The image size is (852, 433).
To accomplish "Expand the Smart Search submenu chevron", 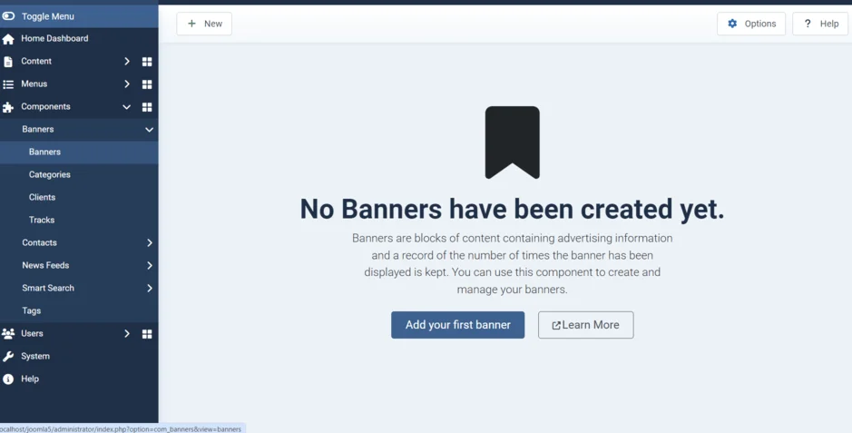I will click(x=150, y=289).
